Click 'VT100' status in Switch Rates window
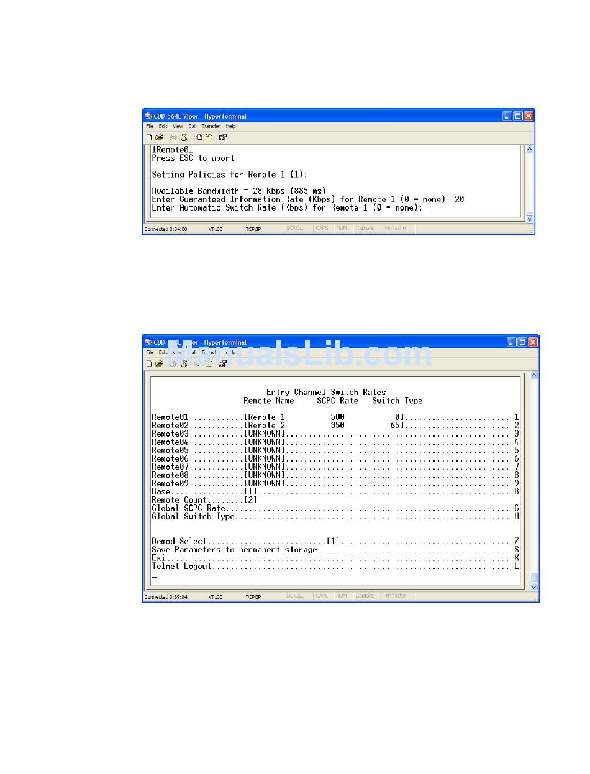The image size is (590, 774). [216, 596]
